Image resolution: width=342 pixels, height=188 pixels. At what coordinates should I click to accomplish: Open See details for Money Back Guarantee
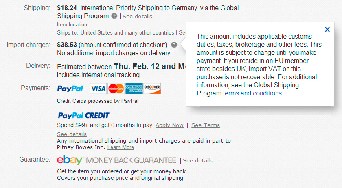197,161
